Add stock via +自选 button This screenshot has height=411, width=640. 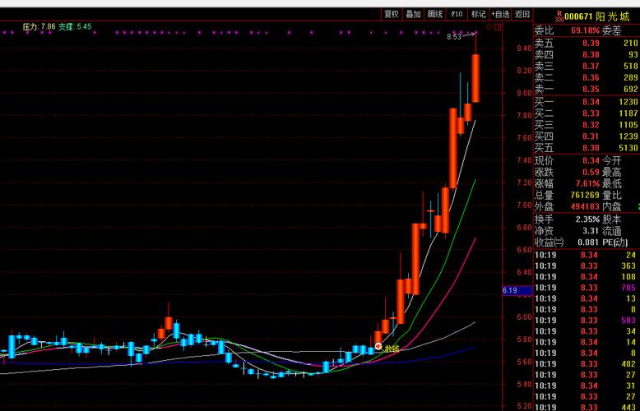500,14
